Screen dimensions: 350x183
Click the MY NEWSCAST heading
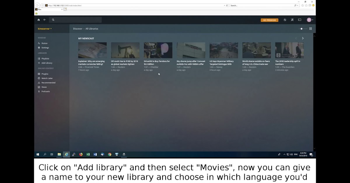tap(86, 38)
